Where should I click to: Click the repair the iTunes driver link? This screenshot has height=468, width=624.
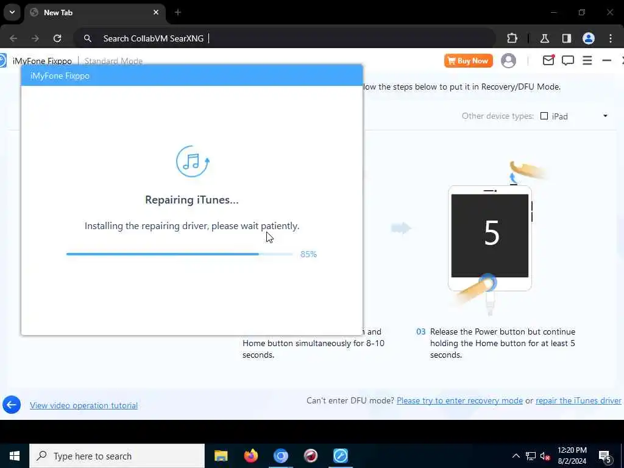tap(578, 400)
